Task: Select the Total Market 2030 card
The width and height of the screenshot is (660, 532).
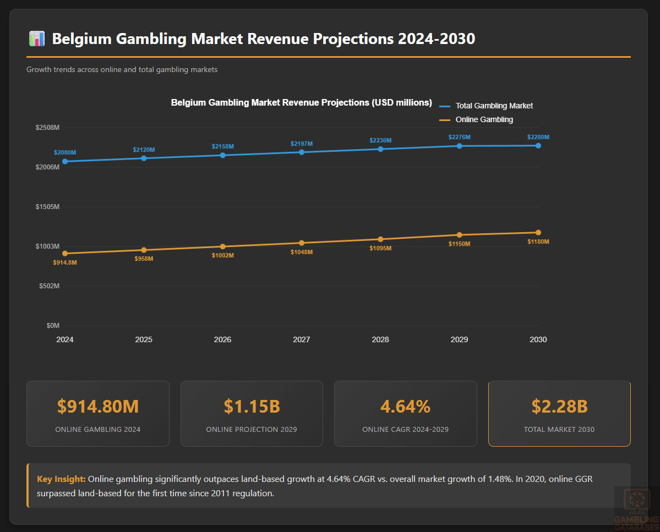Action: [x=559, y=413]
